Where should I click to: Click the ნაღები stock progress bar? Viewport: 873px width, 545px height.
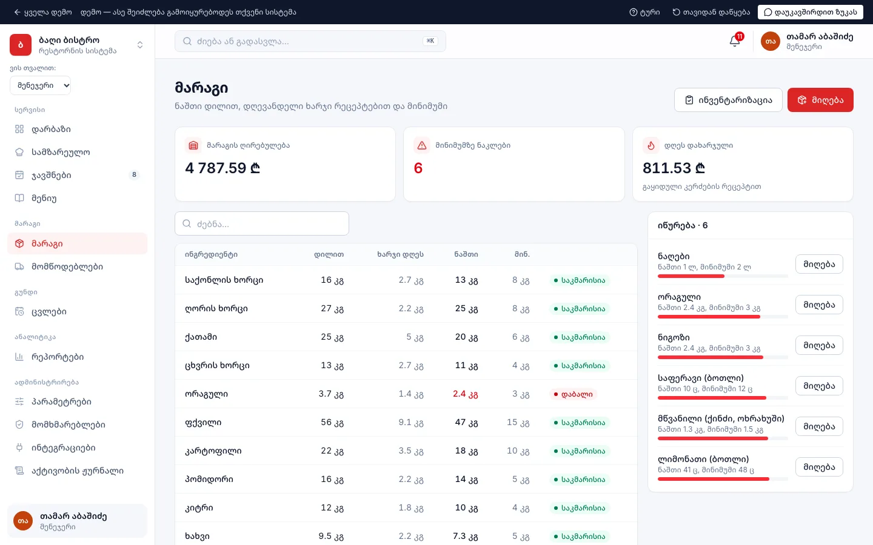click(723, 276)
